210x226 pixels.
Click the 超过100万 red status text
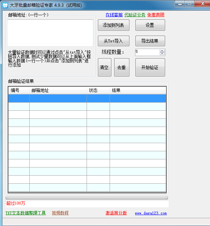pos(16,203)
